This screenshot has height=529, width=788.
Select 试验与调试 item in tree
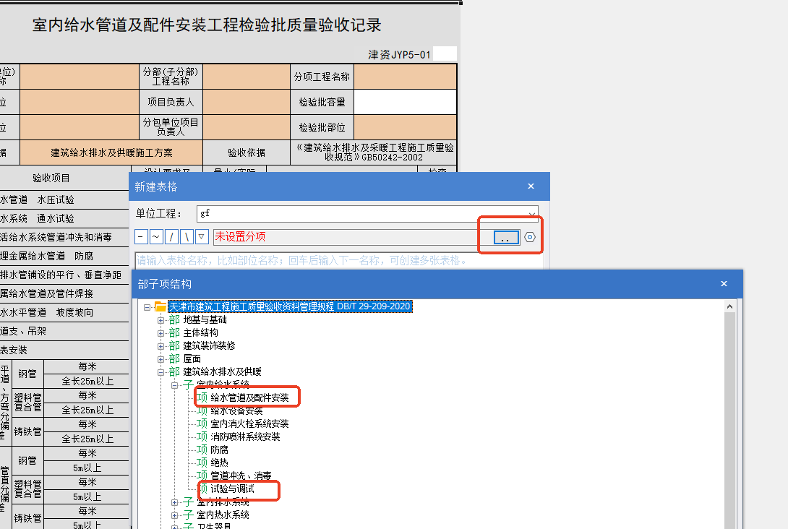(232, 489)
